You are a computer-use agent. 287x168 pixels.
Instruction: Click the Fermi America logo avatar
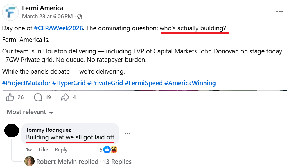coord(10,12)
